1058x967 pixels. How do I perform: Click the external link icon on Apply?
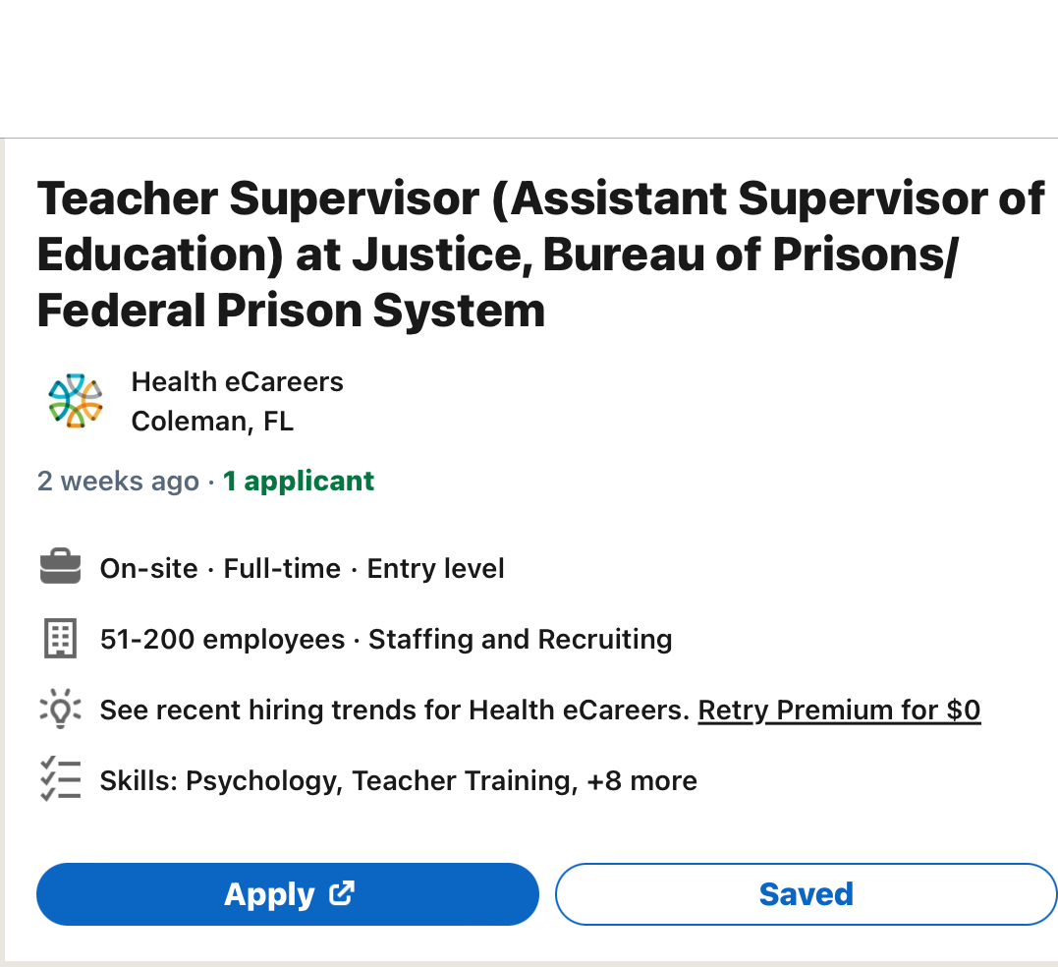coord(342,893)
